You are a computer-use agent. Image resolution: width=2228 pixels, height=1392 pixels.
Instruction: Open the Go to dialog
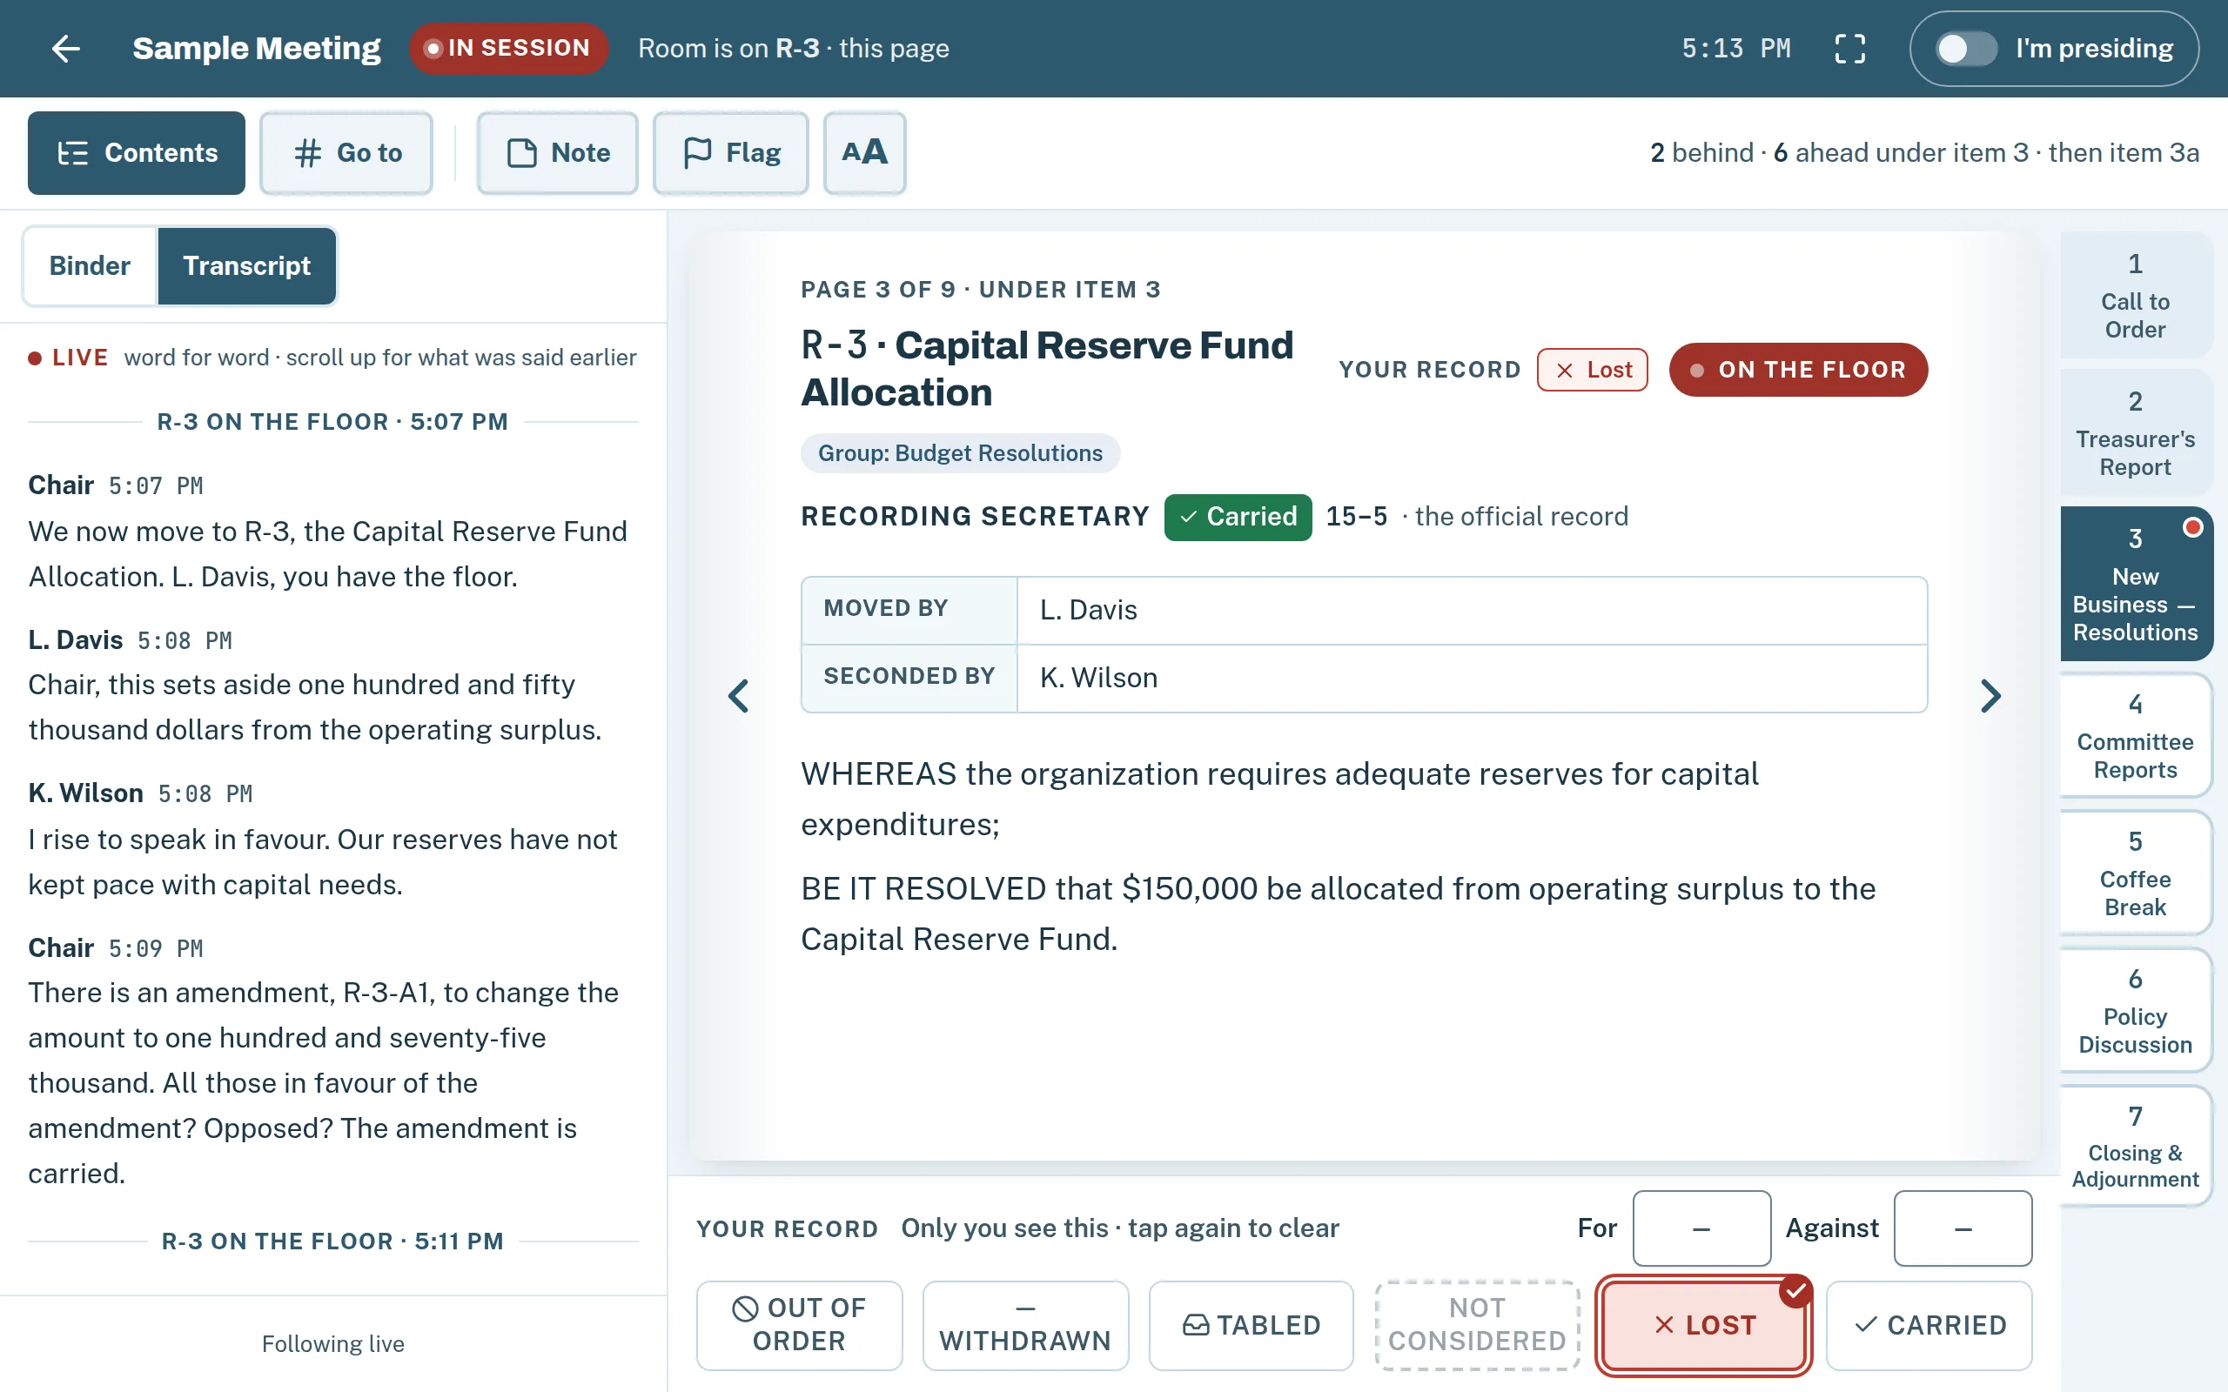coord(346,153)
